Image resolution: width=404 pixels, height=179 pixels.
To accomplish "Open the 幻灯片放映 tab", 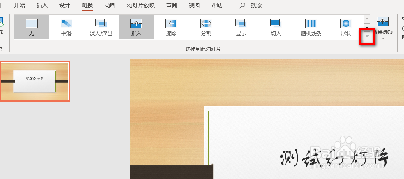I will [141, 6].
